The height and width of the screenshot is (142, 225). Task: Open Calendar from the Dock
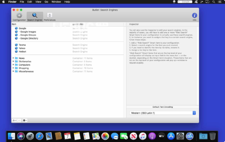point(67,136)
